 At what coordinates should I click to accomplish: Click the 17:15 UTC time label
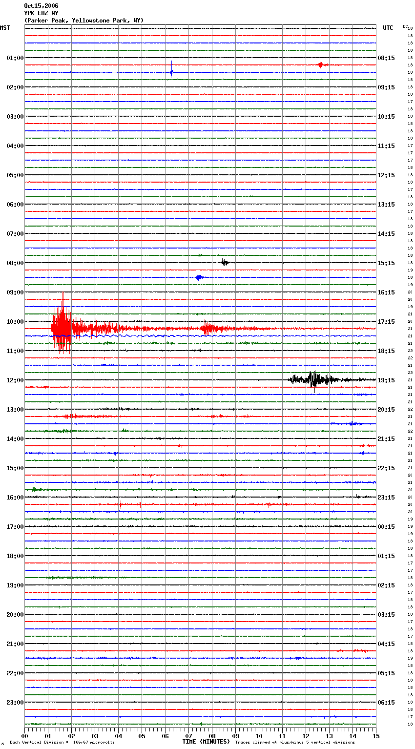[x=386, y=322]
